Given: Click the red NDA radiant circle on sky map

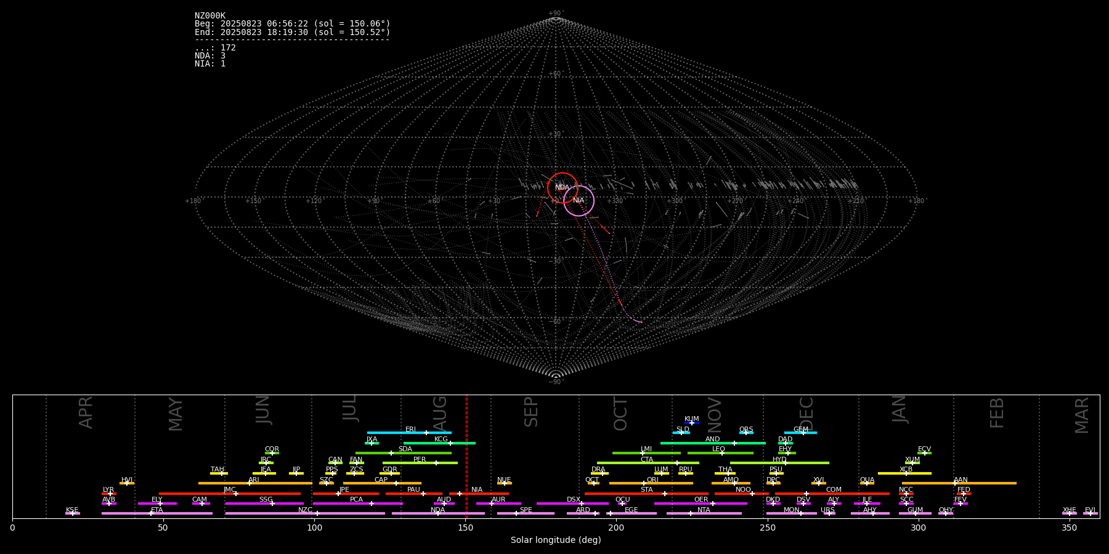Looking at the screenshot, I should [x=563, y=188].
